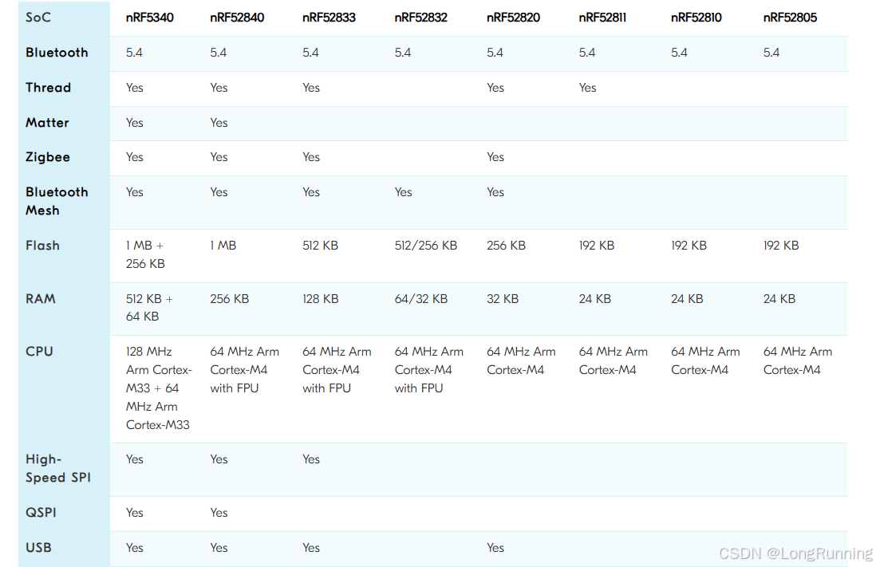Select the CPU row label
The width and height of the screenshot is (876, 567).
tap(39, 352)
